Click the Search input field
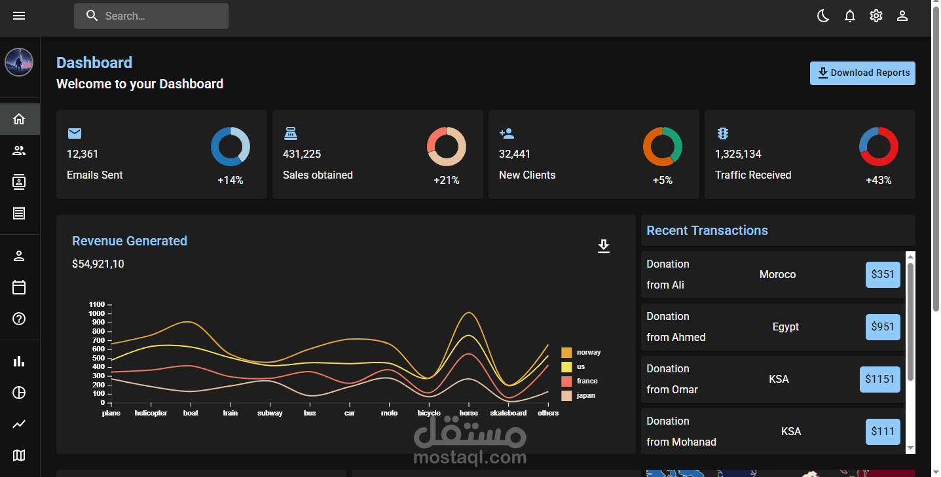The height and width of the screenshot is (477, 941). [151, 16]
